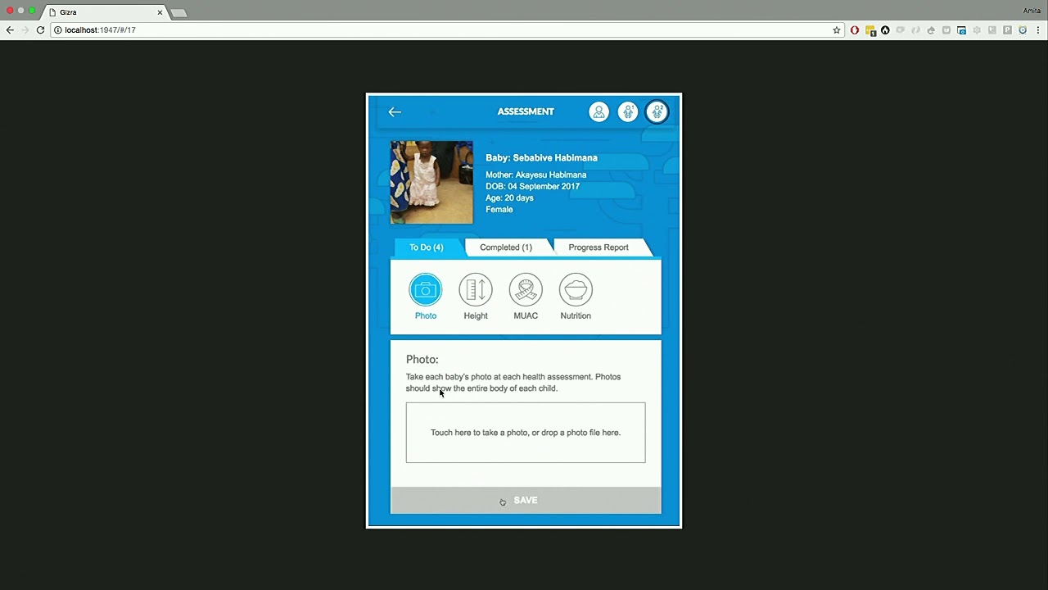
Task: Open the mother profile icon in header
Action: (599, 112)
